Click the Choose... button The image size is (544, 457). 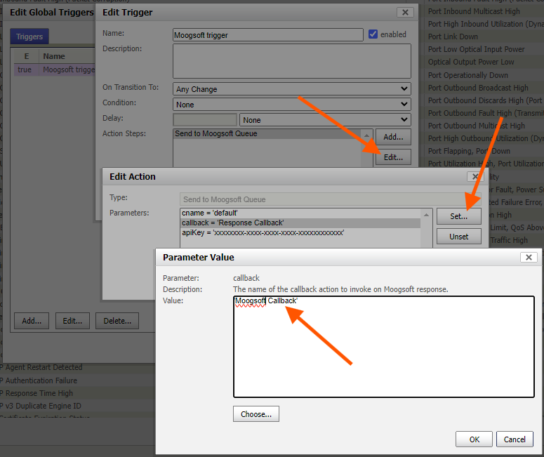(x=256, y=414)
